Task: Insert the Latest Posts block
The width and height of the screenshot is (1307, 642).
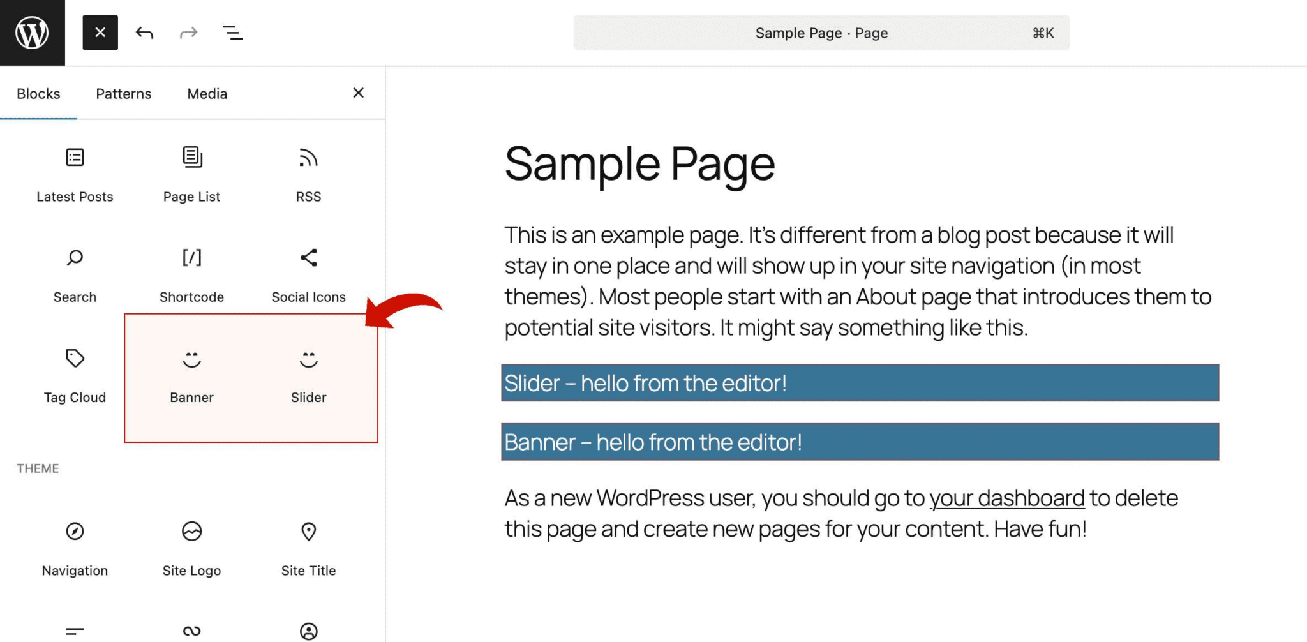Action: click(75, 174)
